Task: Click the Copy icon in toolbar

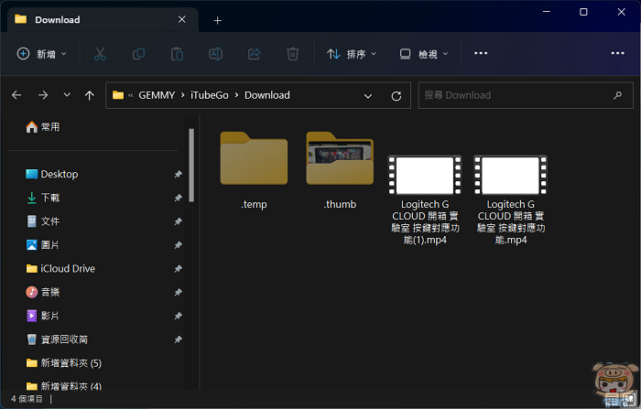Action: click(x=138, y=54)
